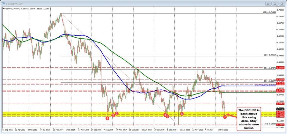The height and width of the screenshot is (134, 287).
Task: Click the red price tag 1.37470
Action: 280,79
